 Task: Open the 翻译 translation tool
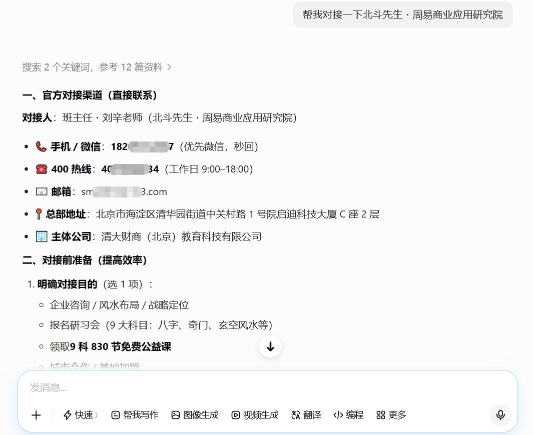point(306,415)
